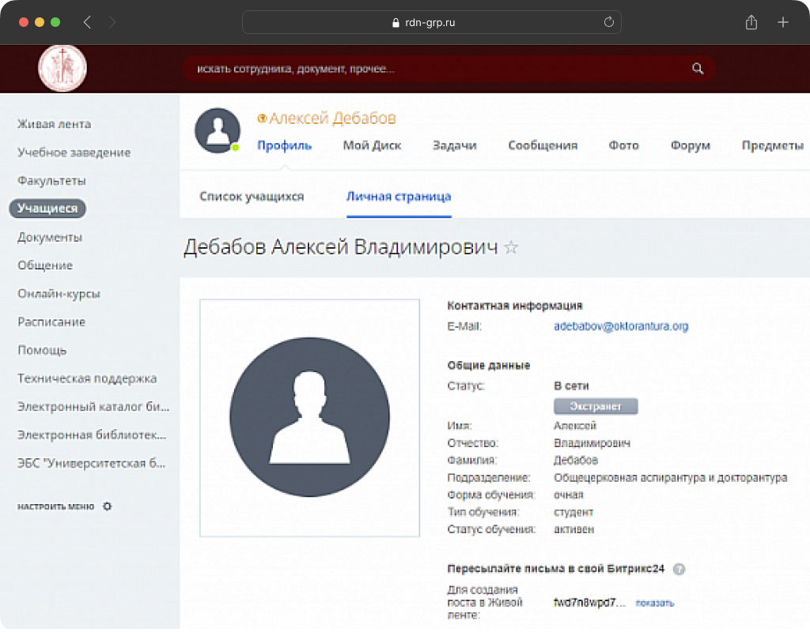Switch to Список учащихся tab

point(252,197)
